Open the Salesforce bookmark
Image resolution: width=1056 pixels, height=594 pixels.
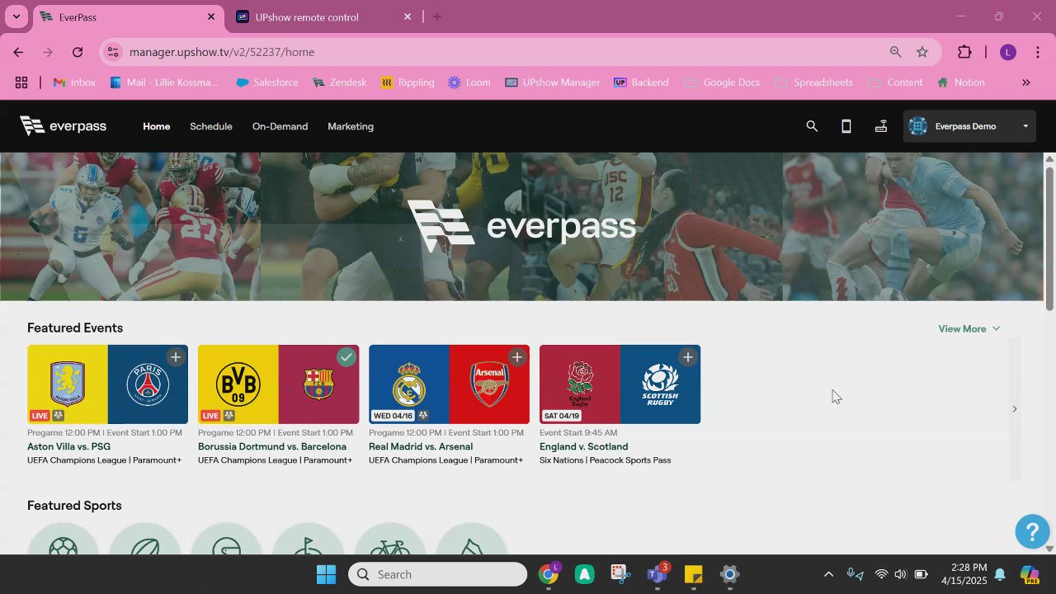click(x=267, y=82)
